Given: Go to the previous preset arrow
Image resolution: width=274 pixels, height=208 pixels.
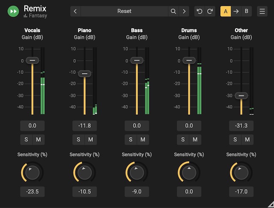Looking at the screenshot, I should [76, 12].
